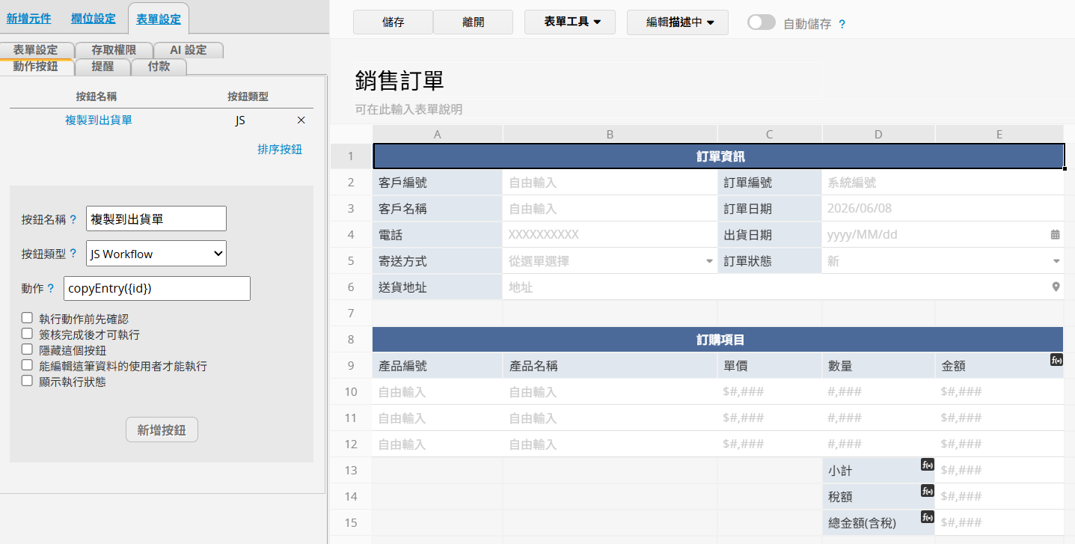Switch to the 新增元件 tab
This screenshot has height=544, width=1075.
pos(29,19)
